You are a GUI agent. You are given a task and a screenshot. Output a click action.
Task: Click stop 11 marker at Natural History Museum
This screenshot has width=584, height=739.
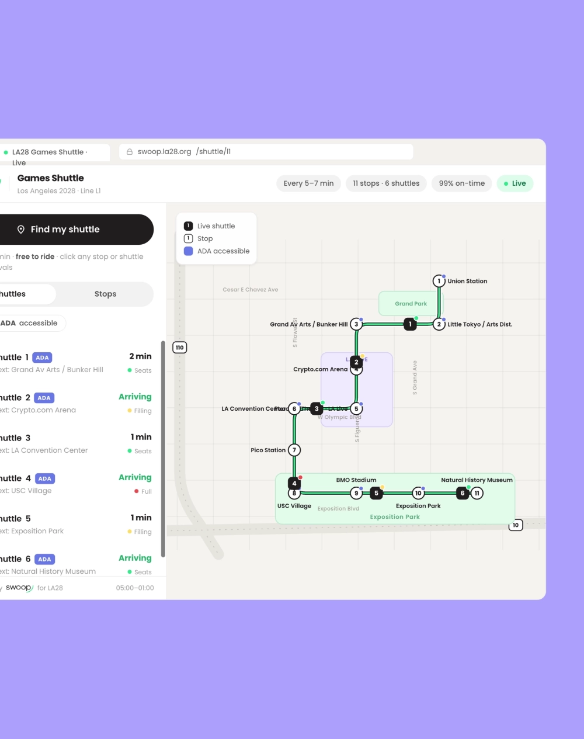pos(477,493)
